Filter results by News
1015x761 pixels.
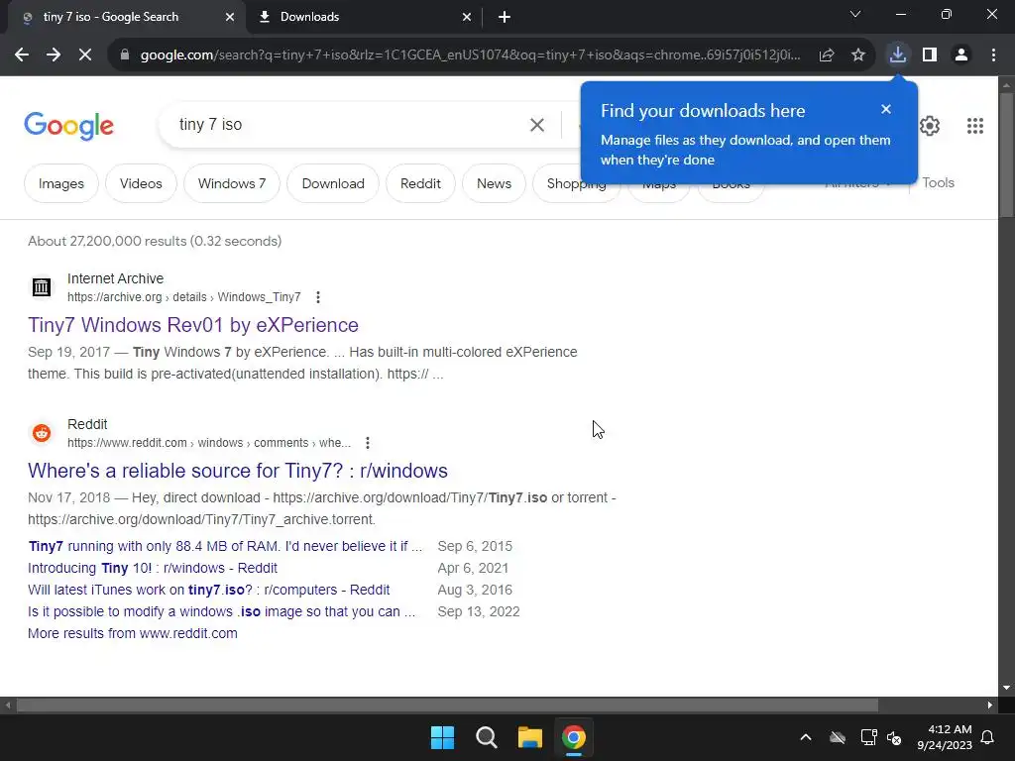[x=494, y=183]
